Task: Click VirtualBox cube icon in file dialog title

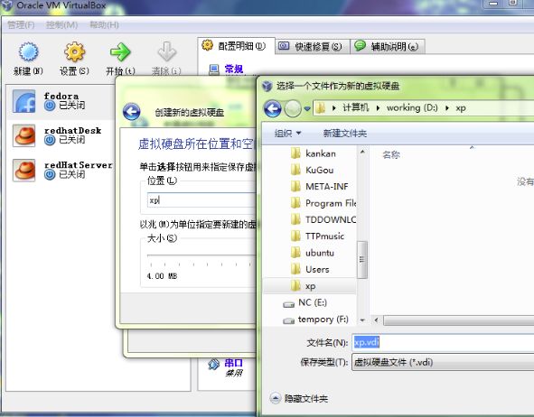Action: tap(267, 86)
